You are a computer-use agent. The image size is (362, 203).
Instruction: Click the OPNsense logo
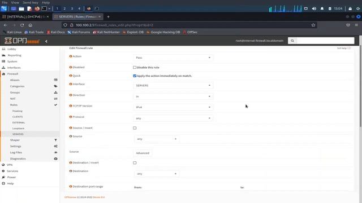pos(22,41)
